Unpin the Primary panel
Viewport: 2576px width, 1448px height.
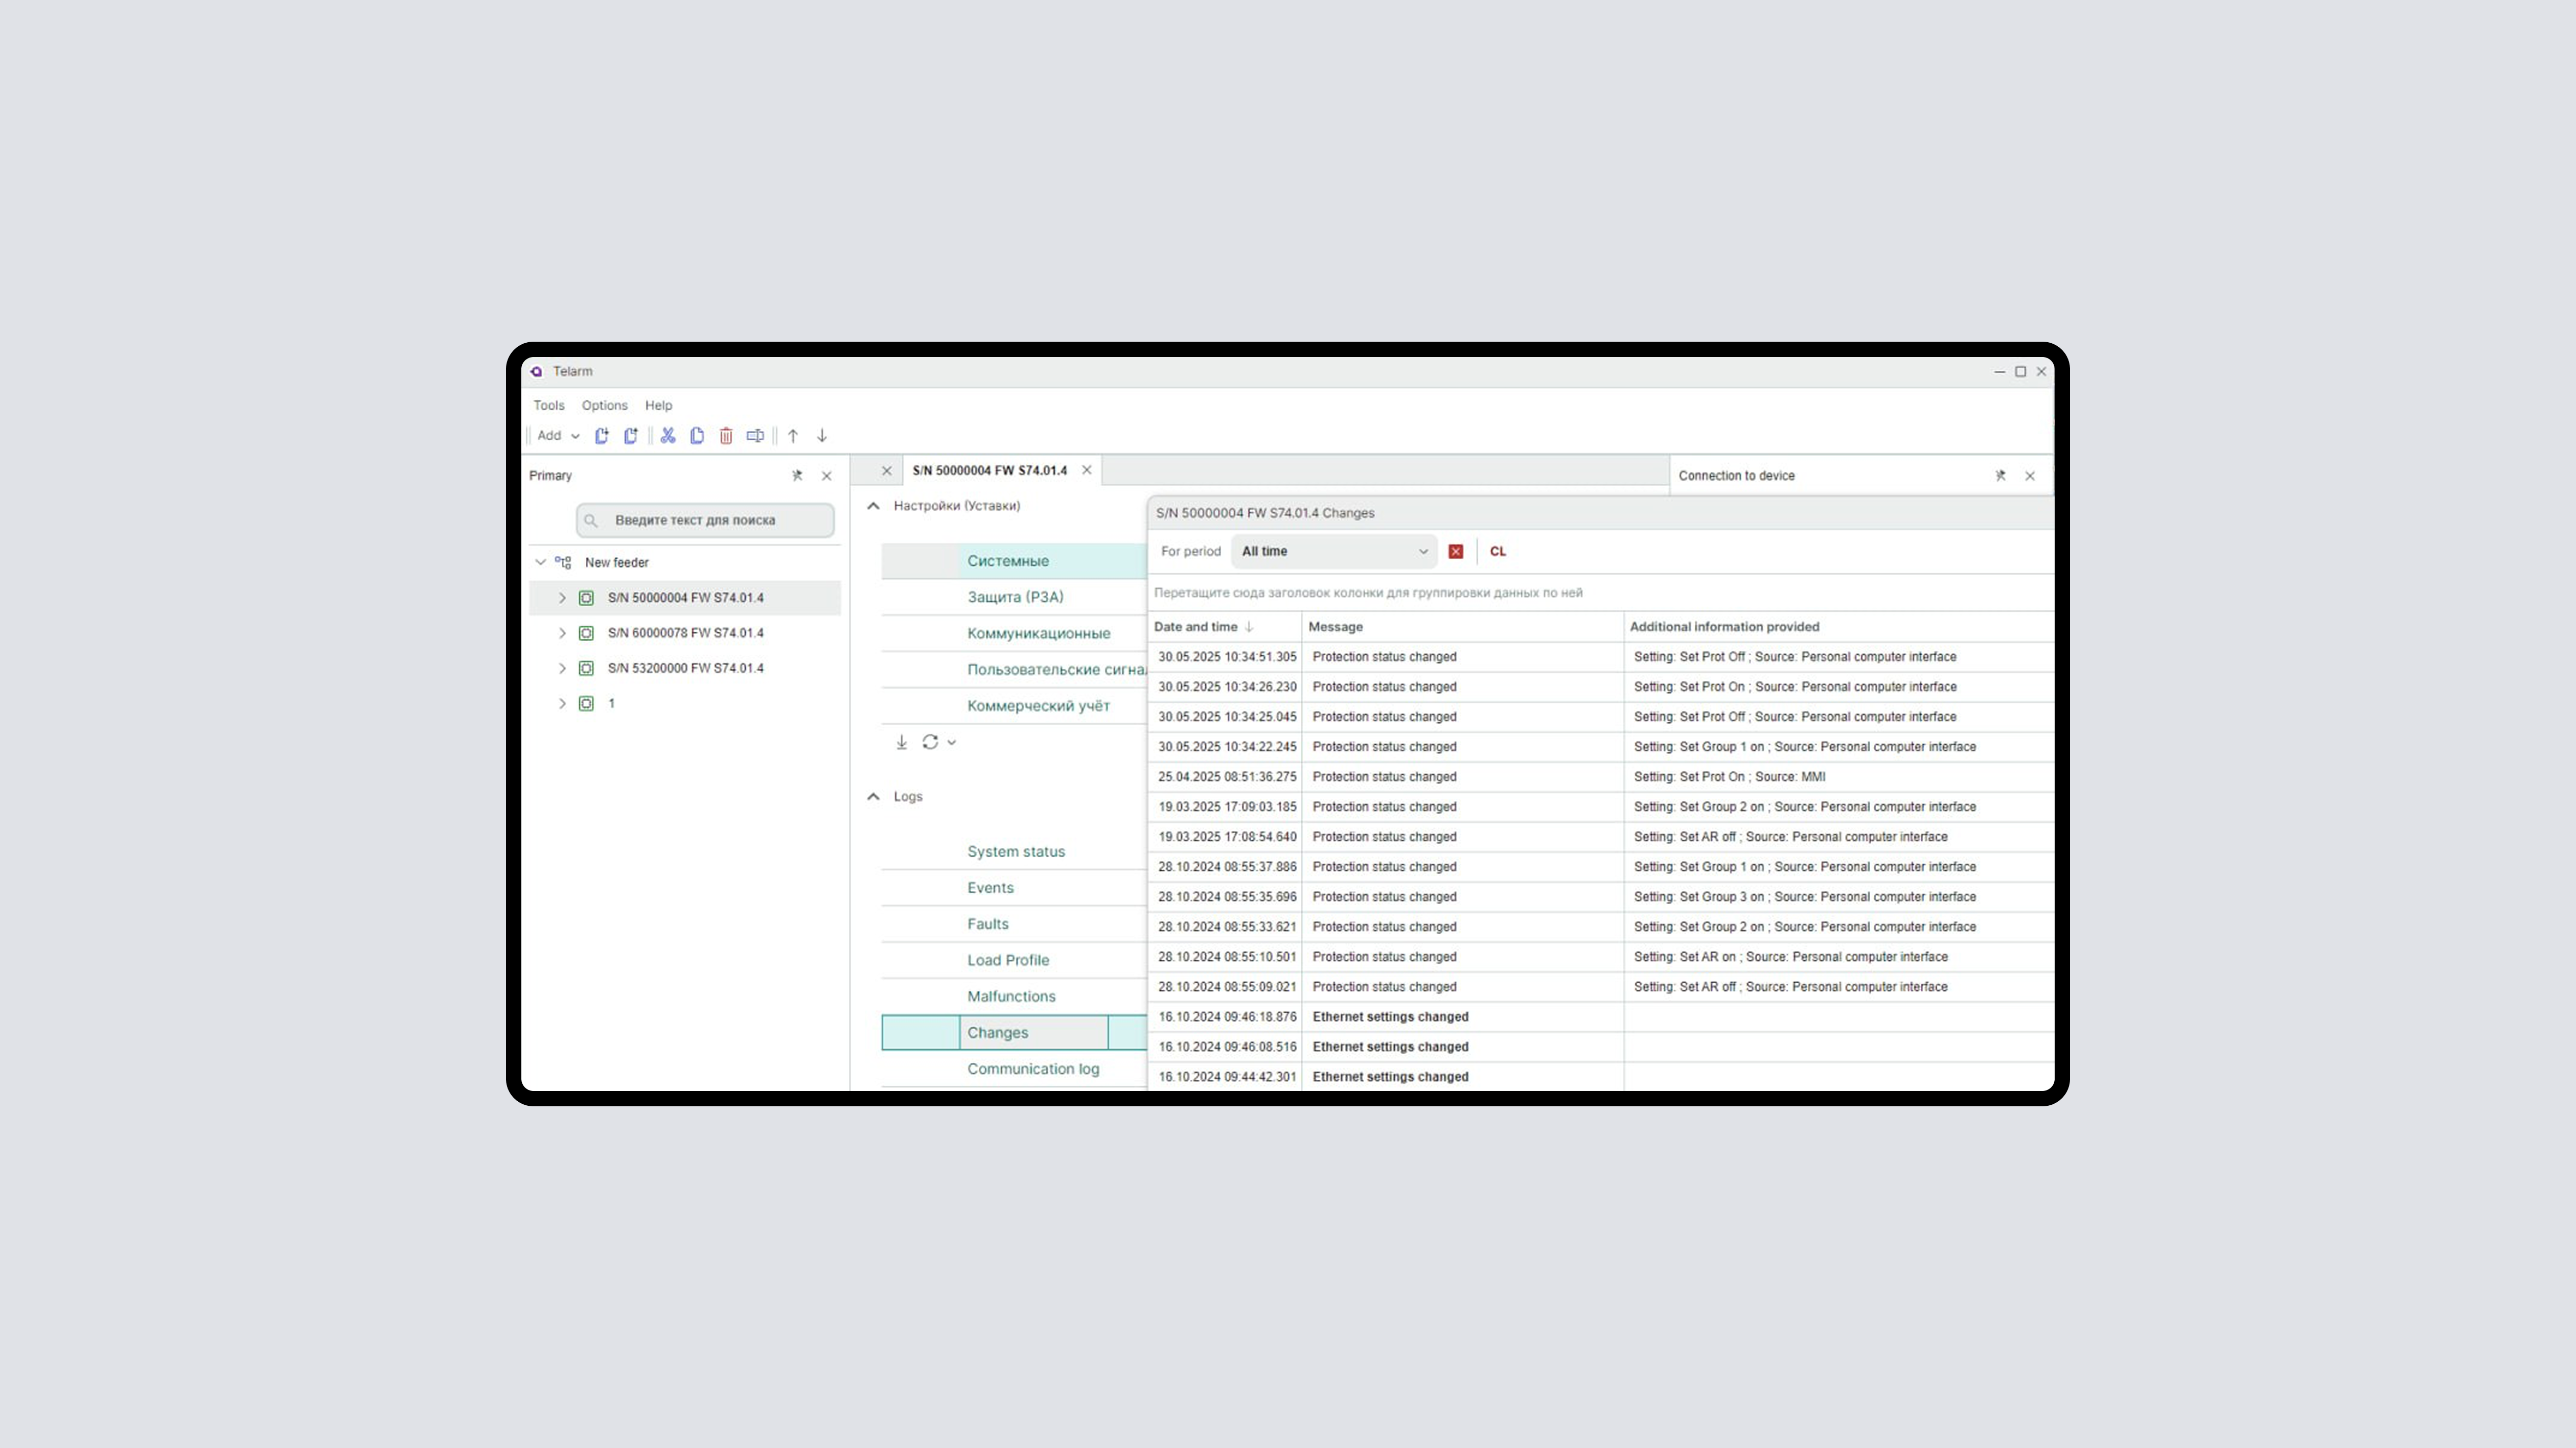(797, 476)
